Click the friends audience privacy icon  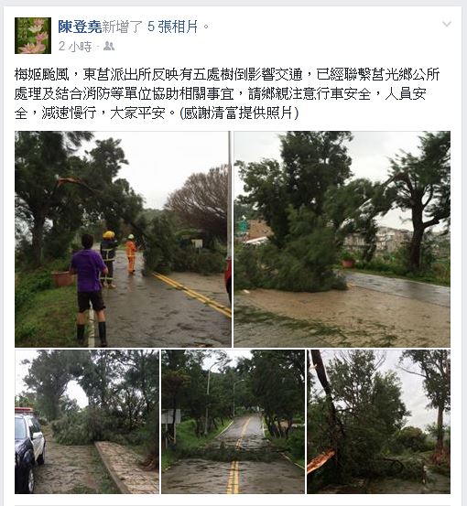(109, 47)
